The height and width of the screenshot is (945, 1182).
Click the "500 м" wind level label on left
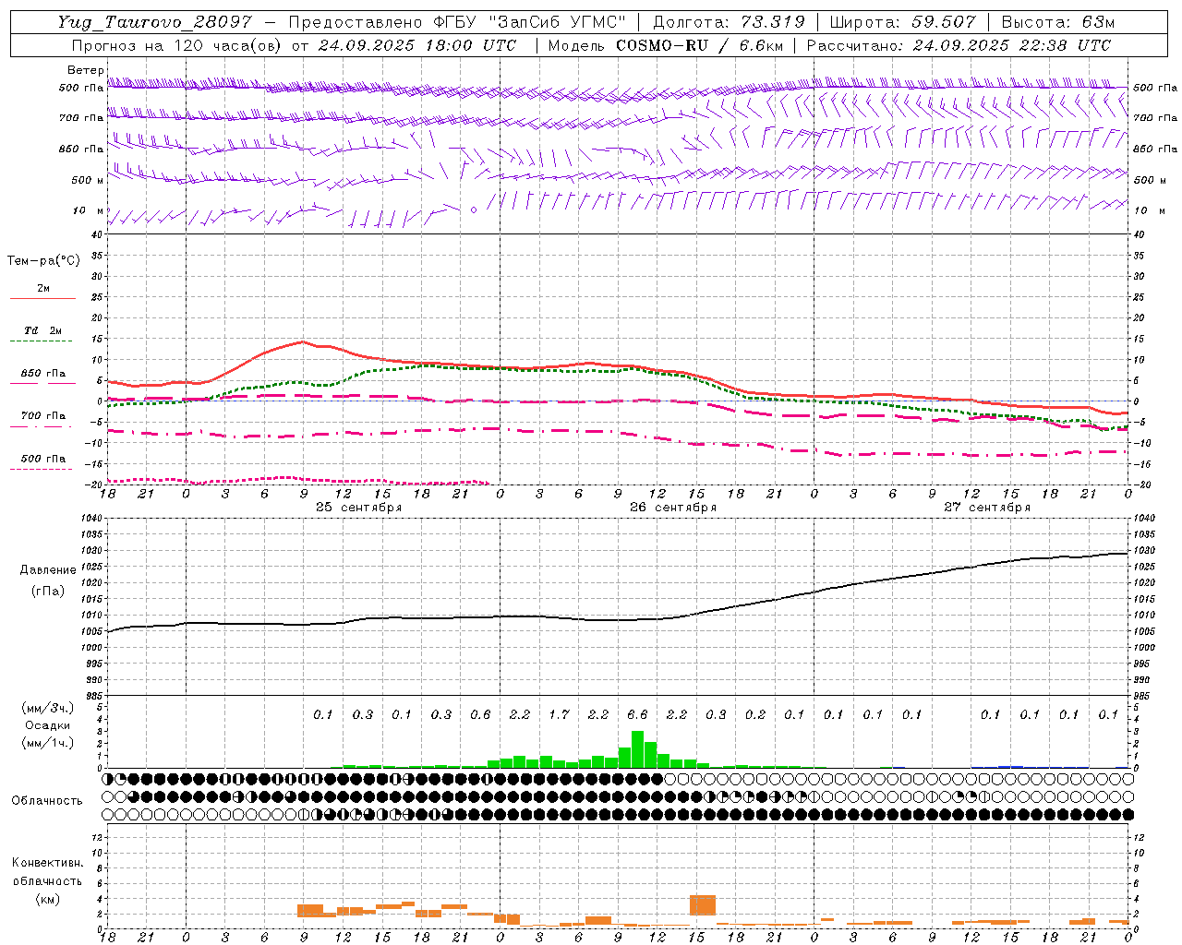click(89, 180)
